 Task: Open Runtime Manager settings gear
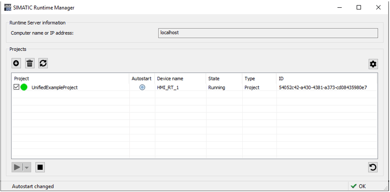click(x=373, y=64)
